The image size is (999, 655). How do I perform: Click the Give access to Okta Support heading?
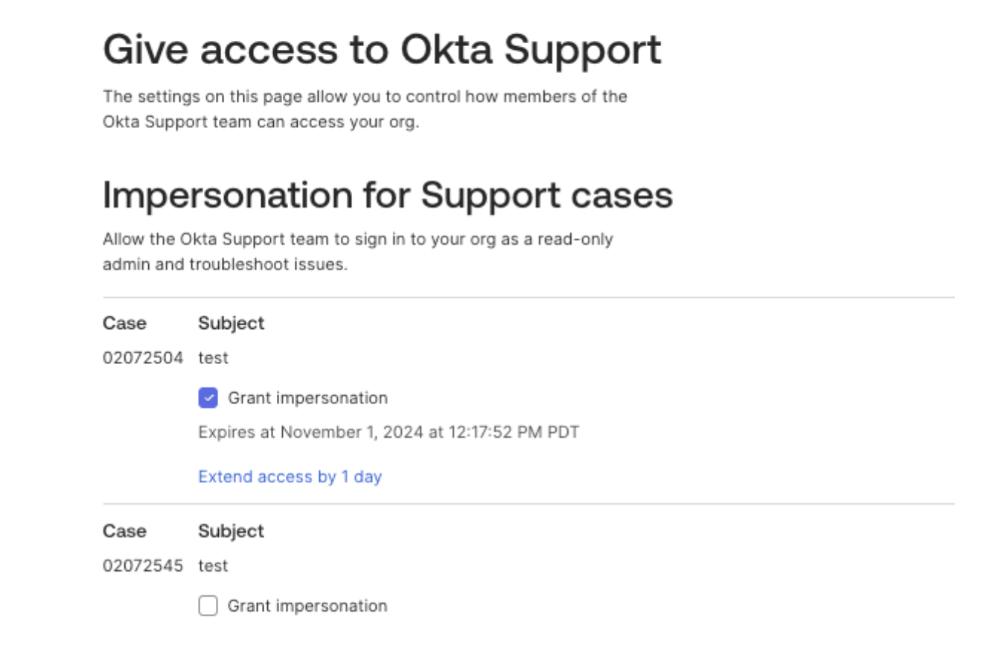click(x=382, y=49)
